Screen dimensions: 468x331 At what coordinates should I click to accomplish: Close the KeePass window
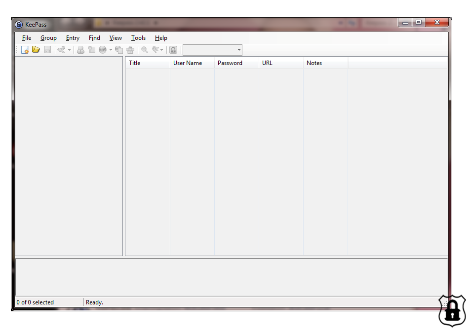(437, 23)
